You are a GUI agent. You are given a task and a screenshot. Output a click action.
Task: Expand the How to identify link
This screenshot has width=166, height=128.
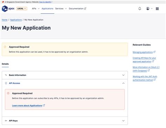46,2
